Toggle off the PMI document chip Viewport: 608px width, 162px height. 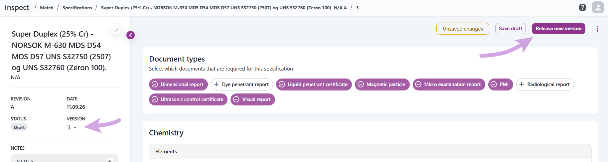click(501, 84)
